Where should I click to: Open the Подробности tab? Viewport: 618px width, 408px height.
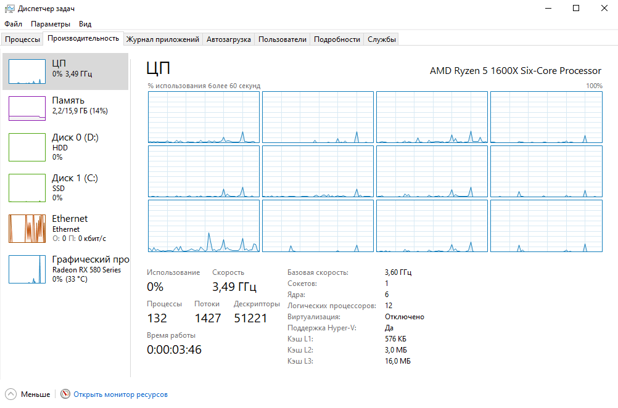(337, 39)
